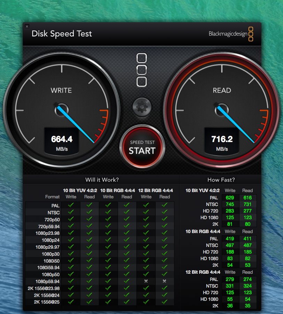Click NTSC 12 Bit RGB Write checkmark

click(x=146, y=212)
